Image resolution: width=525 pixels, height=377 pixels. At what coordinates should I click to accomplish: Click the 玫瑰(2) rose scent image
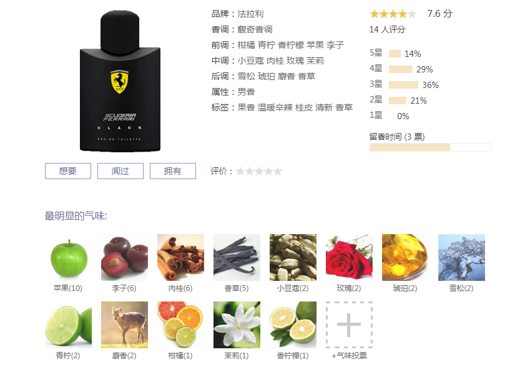(349, 257)
